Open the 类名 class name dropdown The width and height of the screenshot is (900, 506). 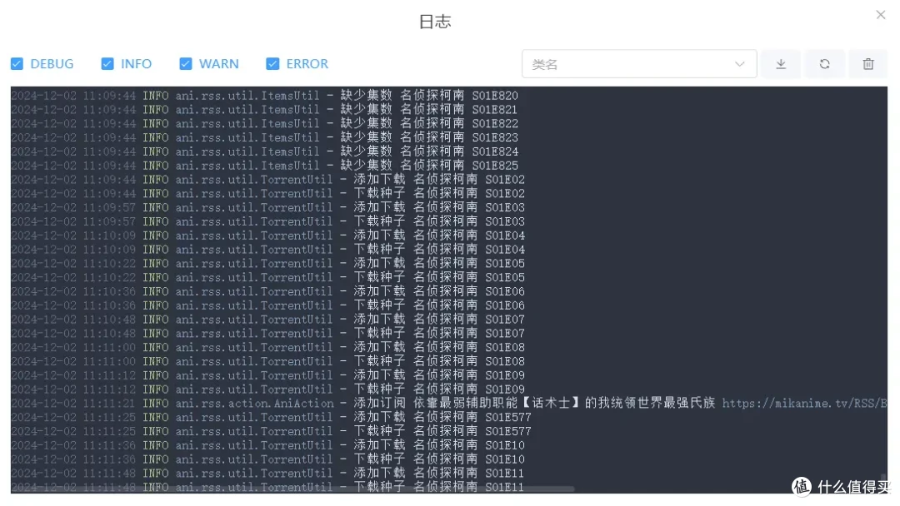pos(639,64)
